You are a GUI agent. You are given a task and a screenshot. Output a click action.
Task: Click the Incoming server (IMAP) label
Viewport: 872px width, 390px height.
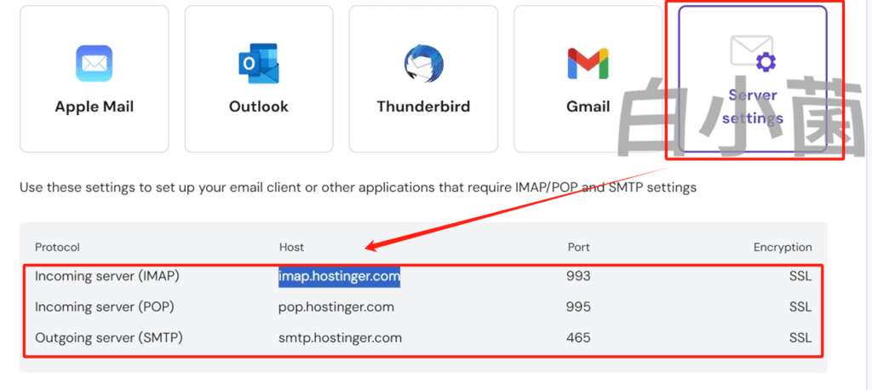107,276
